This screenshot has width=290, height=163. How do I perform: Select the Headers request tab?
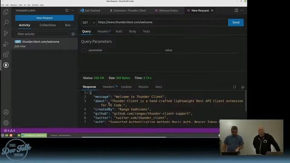pyautogui.click(x=104, y=31)
